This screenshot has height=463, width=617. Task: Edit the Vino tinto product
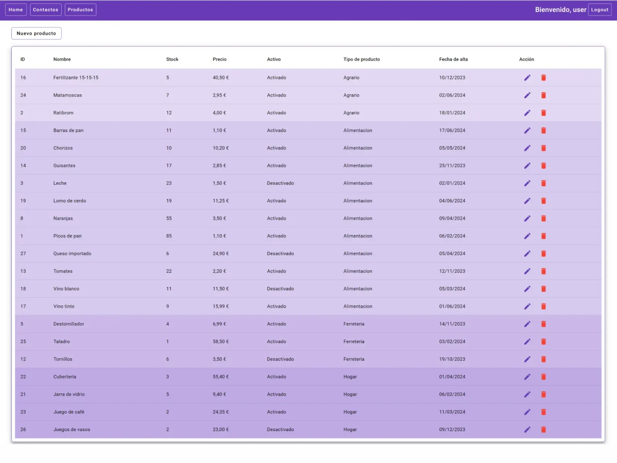pyautogui.click(x=527, y=306)
